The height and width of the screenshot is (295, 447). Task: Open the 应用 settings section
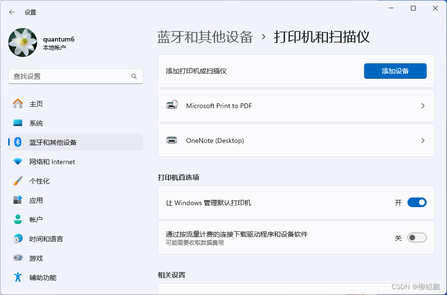[76, 200]
